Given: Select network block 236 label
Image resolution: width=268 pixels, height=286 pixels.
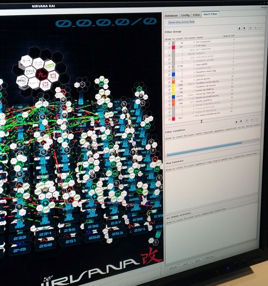Looking at the screenshot, I should pos(93,226).
